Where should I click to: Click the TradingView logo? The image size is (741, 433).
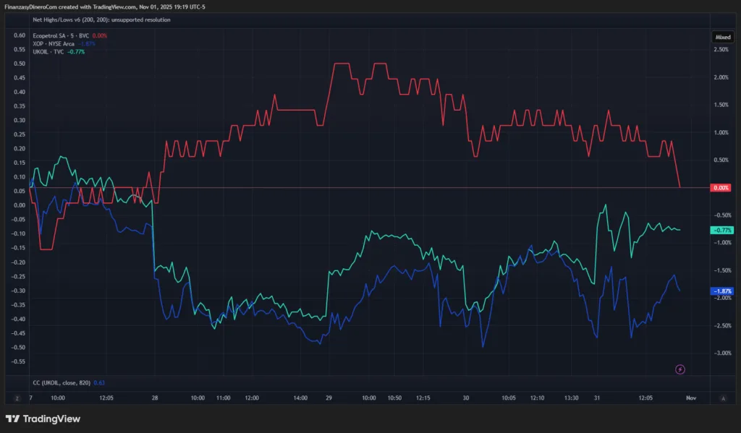pyautogui.click(x=43, y=419)
